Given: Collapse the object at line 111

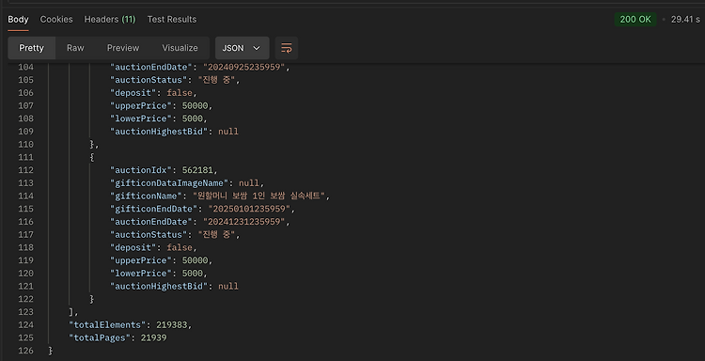Looking at the screenshot, I should click(92, 157).
